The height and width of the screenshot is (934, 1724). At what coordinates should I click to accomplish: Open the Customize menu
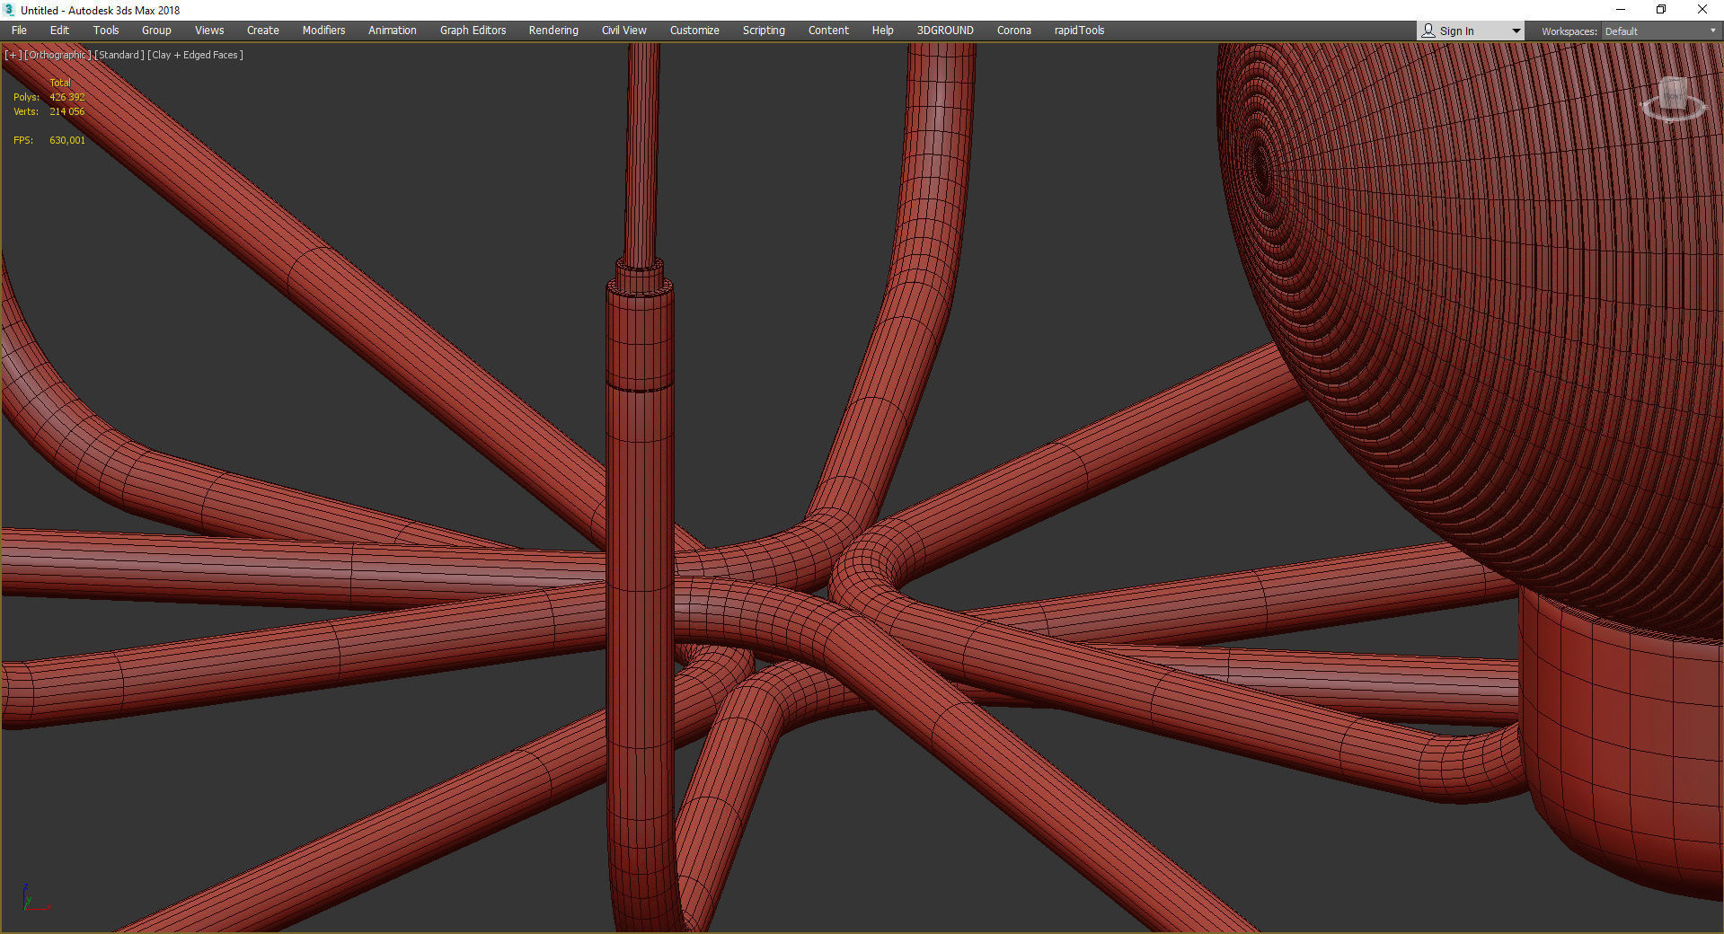(694, 31)
